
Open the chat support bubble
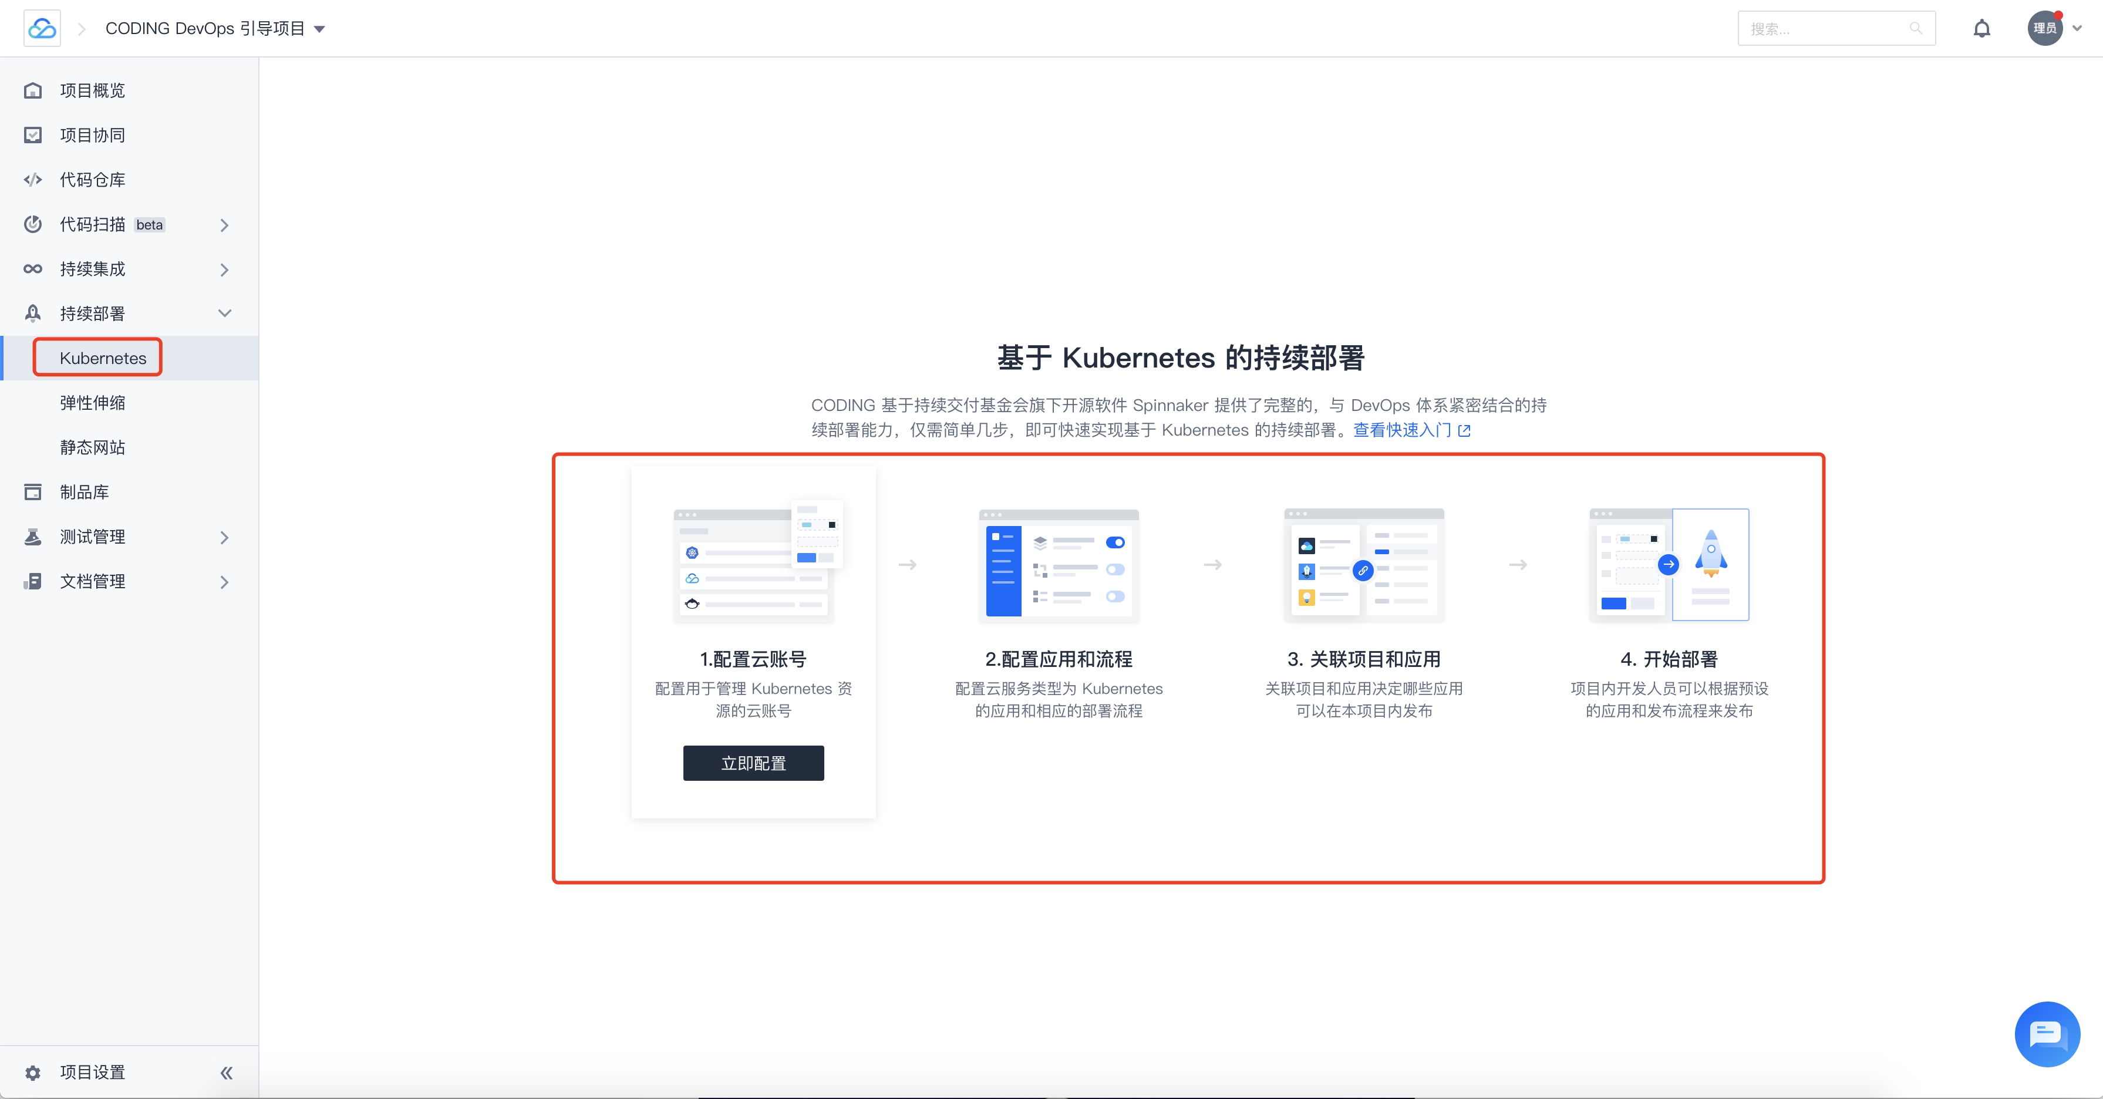point(2047,1034)
